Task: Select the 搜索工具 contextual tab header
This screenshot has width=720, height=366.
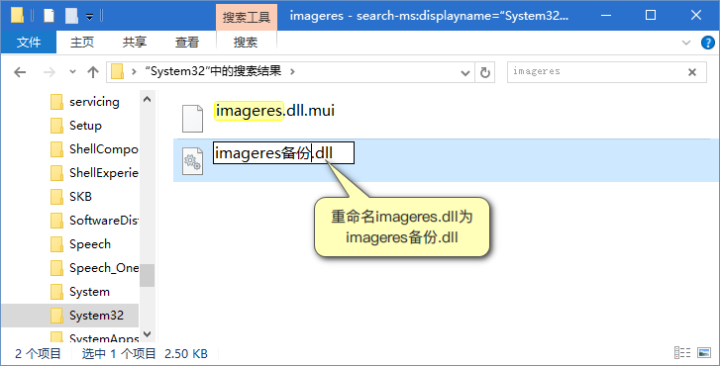Action: (247, 18)
